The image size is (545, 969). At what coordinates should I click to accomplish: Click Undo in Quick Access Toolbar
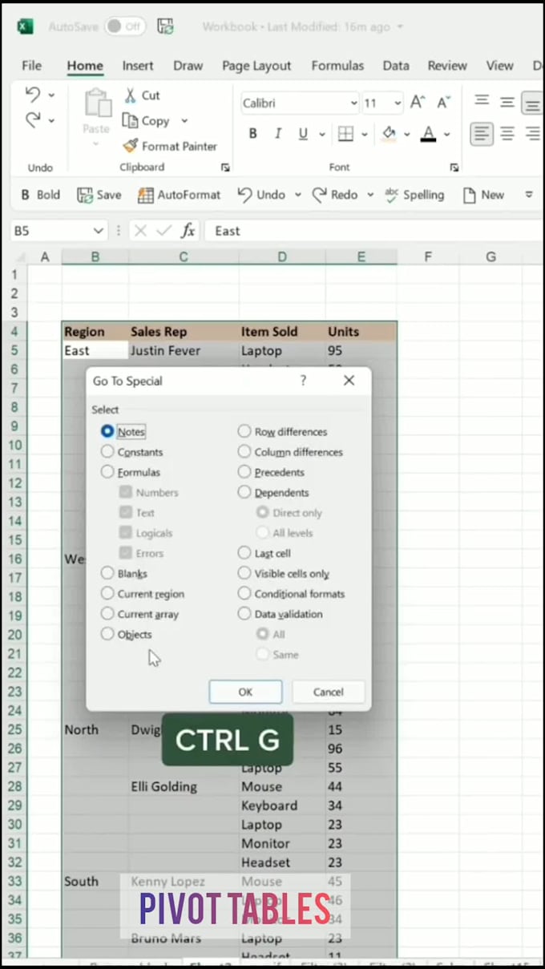261,195
